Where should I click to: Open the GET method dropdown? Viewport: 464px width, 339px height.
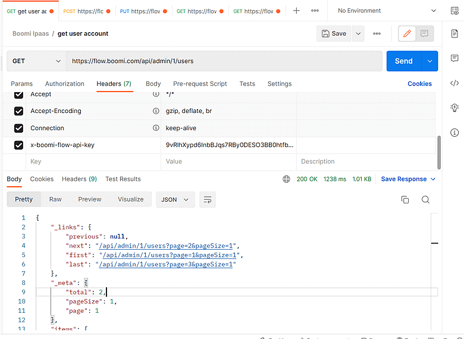click(36, 61)
